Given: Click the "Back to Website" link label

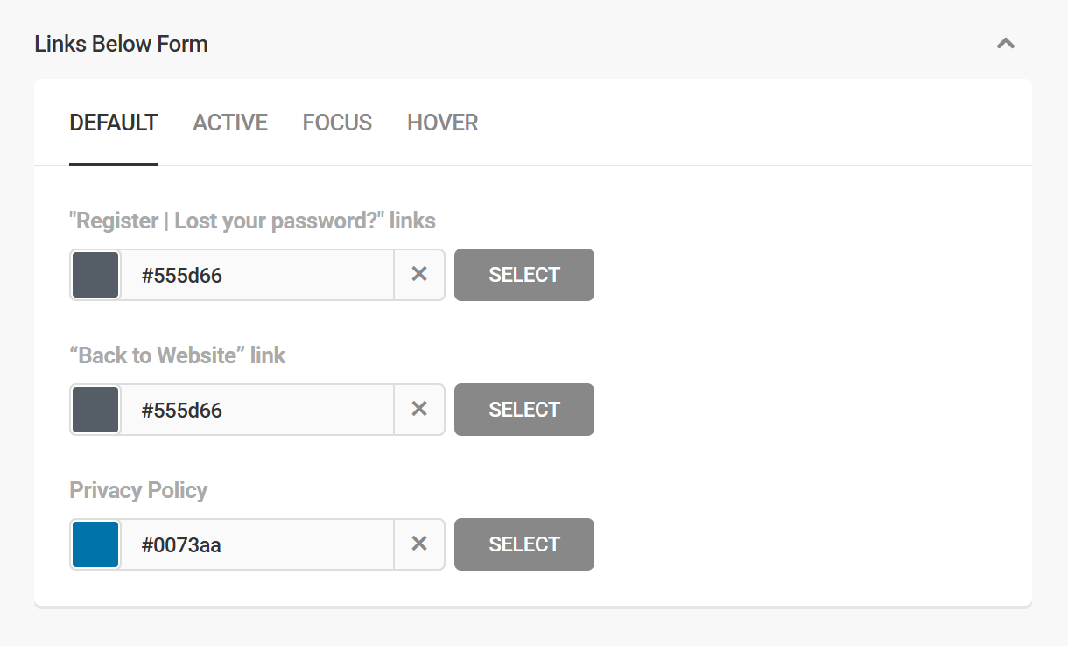Looking at the screenshot, I should point(178,355).
